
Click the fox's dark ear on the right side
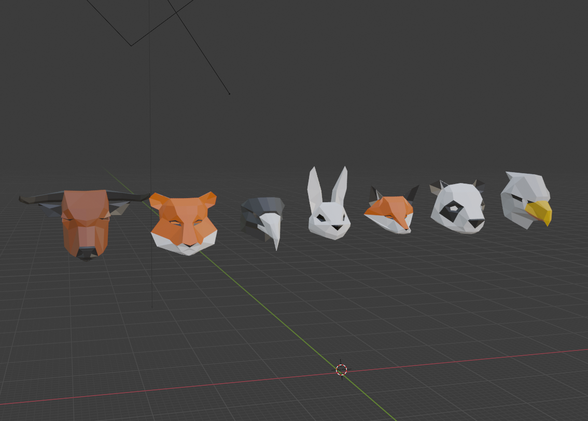click(413, 193)
